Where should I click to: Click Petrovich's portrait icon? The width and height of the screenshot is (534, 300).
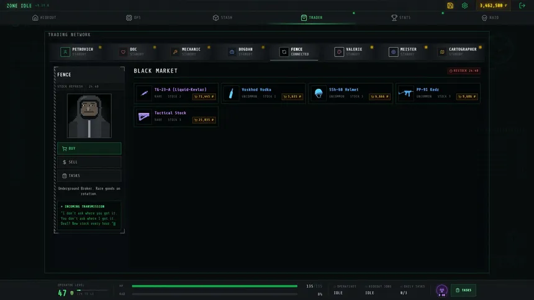(x=65, y=52)
